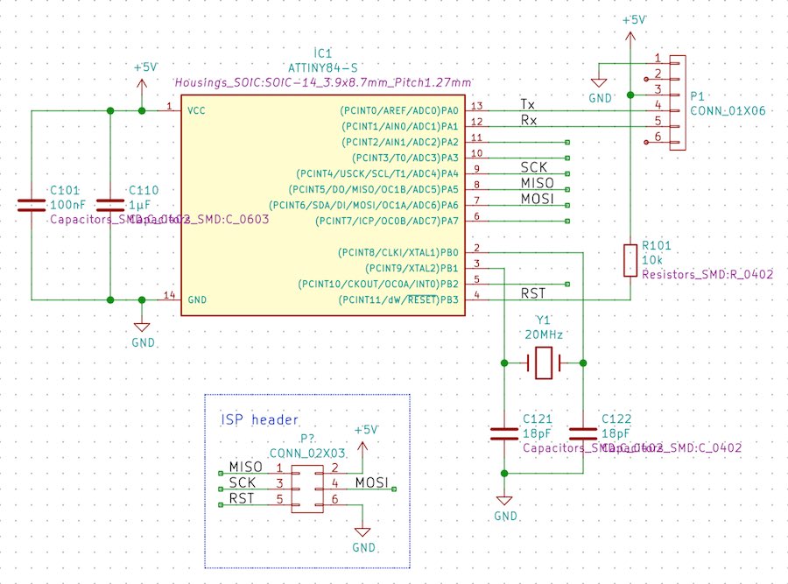Click the unconnected pin 2 of P1
This screenshot has width=788, height=584.
point(646,80)
